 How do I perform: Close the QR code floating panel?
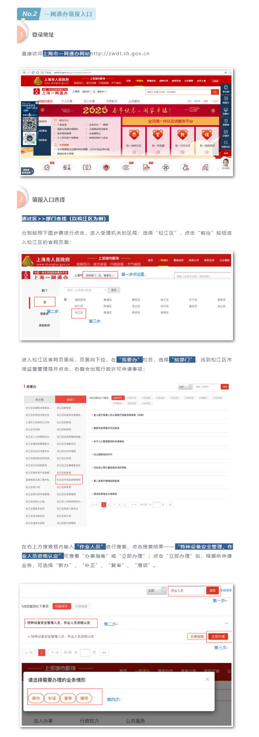click(37, 103)
